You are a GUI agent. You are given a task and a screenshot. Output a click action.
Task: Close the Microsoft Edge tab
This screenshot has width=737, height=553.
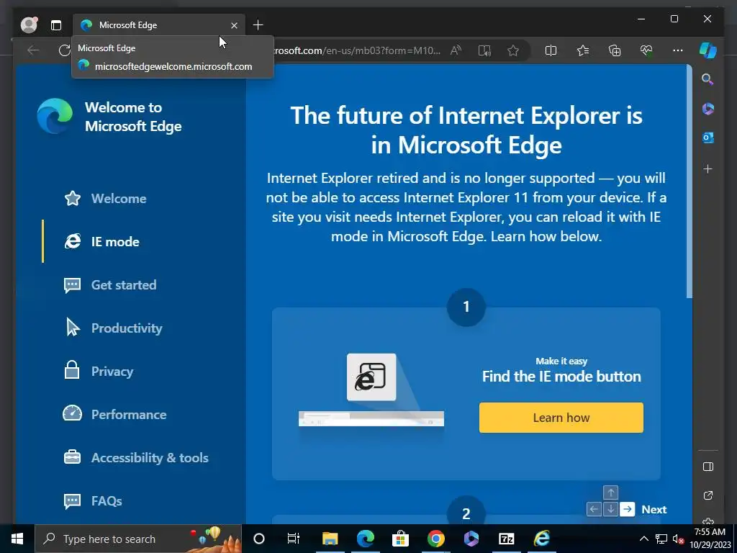tap(234, 25)
